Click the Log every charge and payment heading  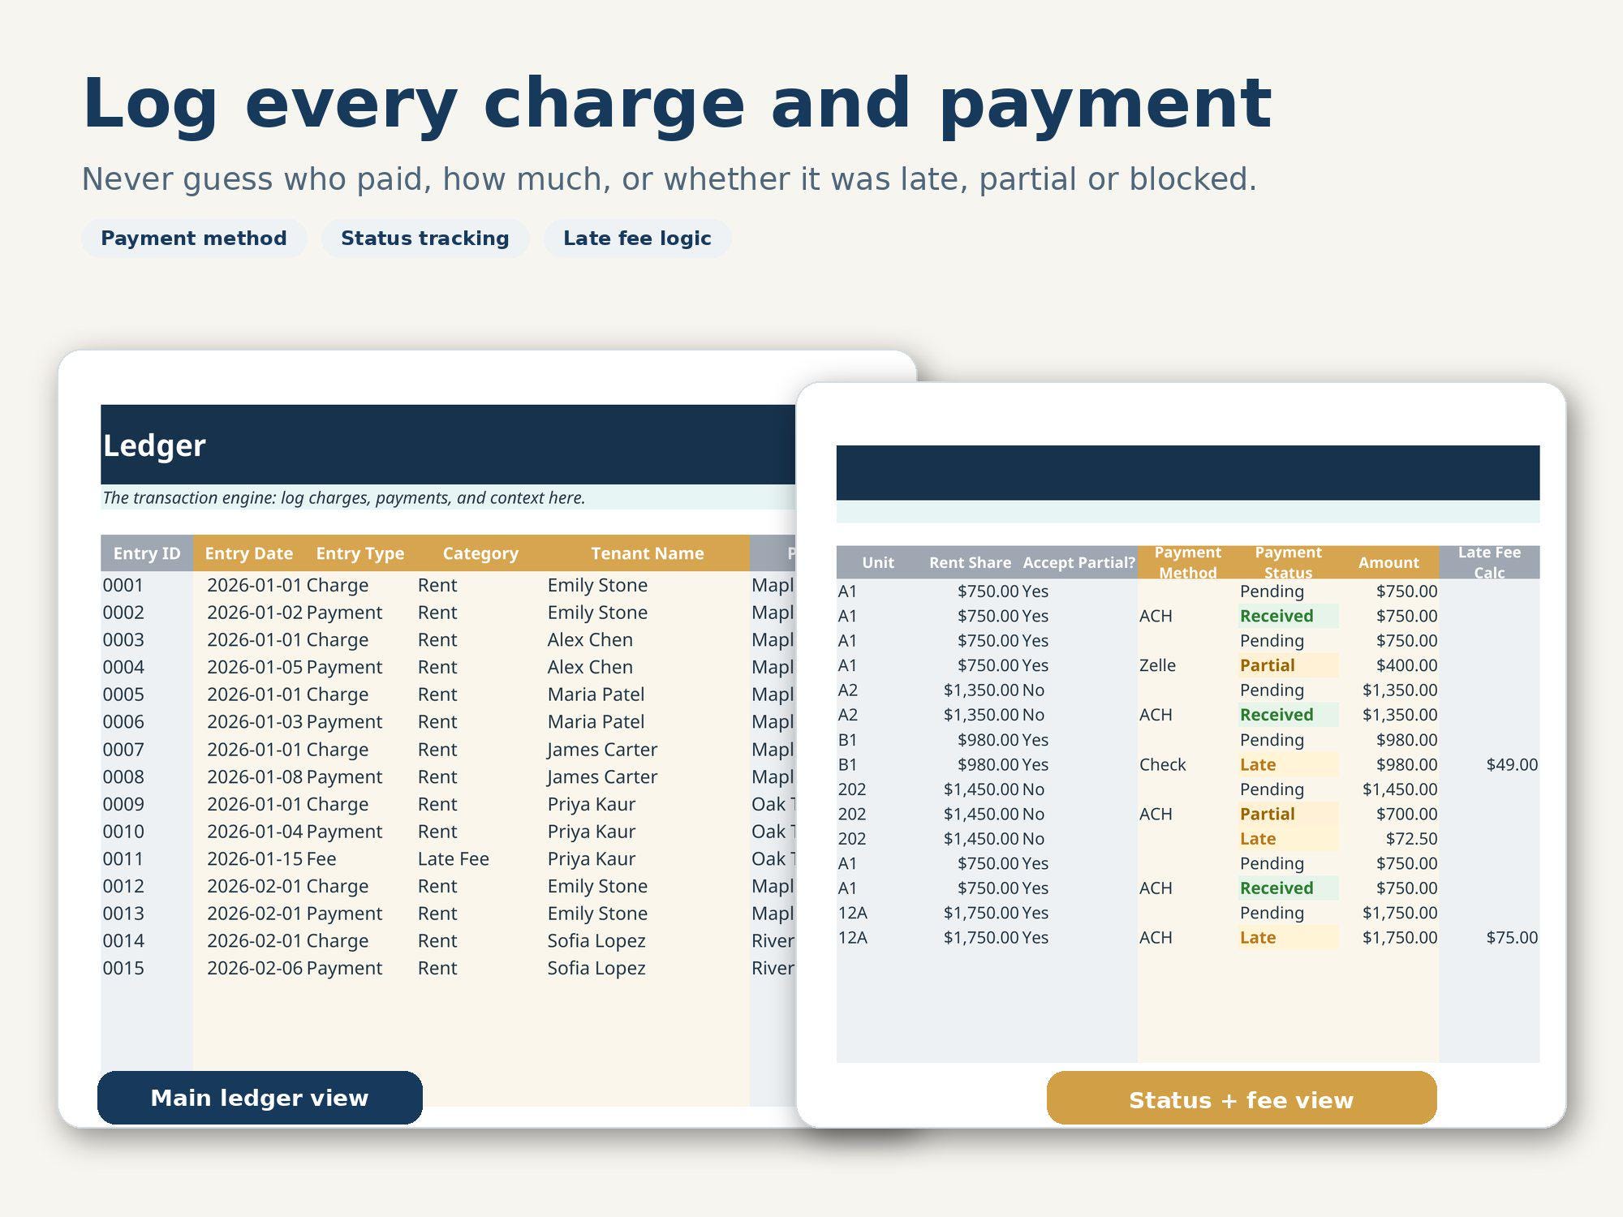point(677,103)
